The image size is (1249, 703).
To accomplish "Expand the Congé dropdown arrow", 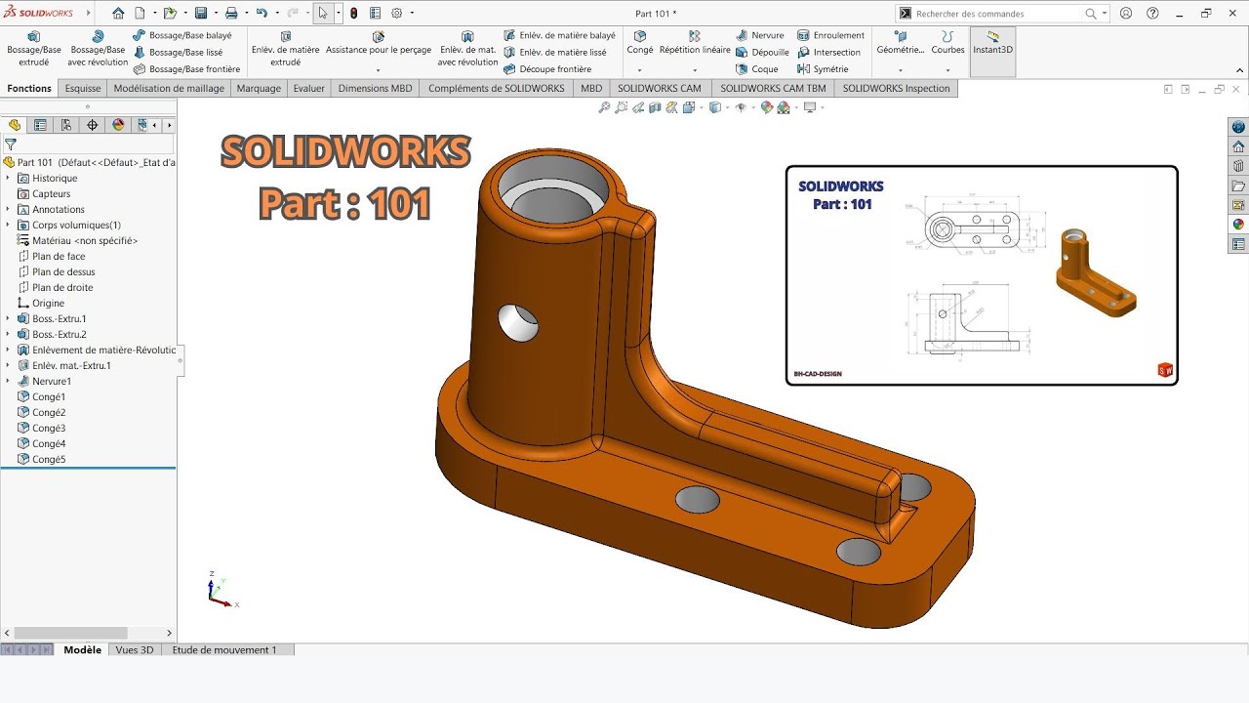I will (640, 70).
